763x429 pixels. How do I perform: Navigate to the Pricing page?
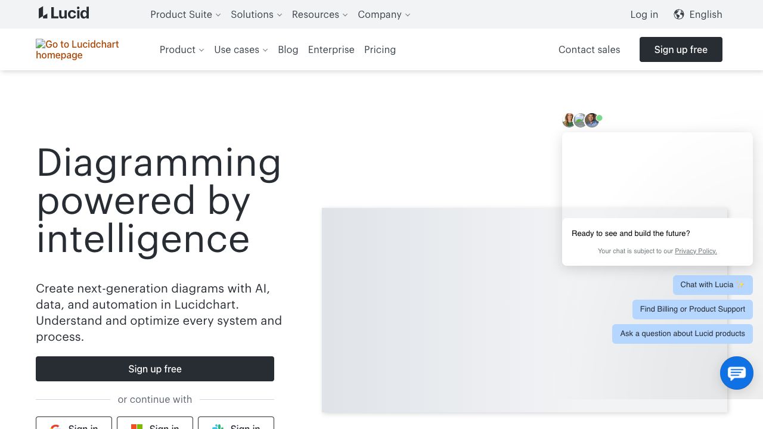[x=380, y=49]
